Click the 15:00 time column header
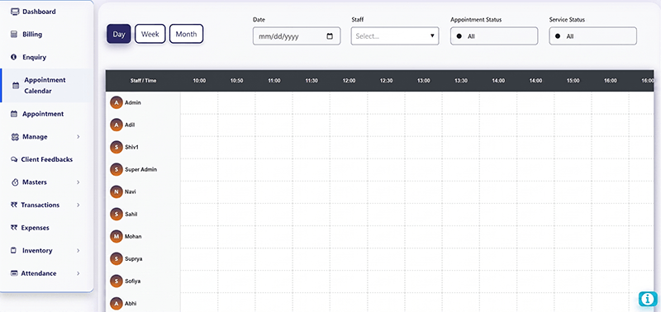This screenshot has width=661, height=312. click(573, 81)
